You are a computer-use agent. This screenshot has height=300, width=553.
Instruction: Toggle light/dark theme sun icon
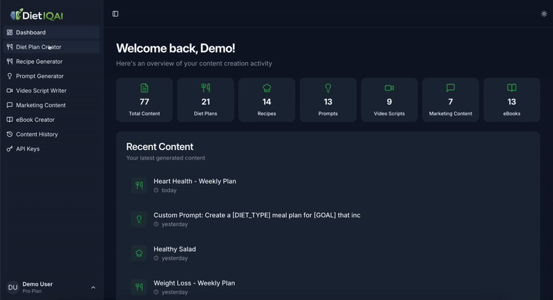pyautogui.click(x=543, y=14)
